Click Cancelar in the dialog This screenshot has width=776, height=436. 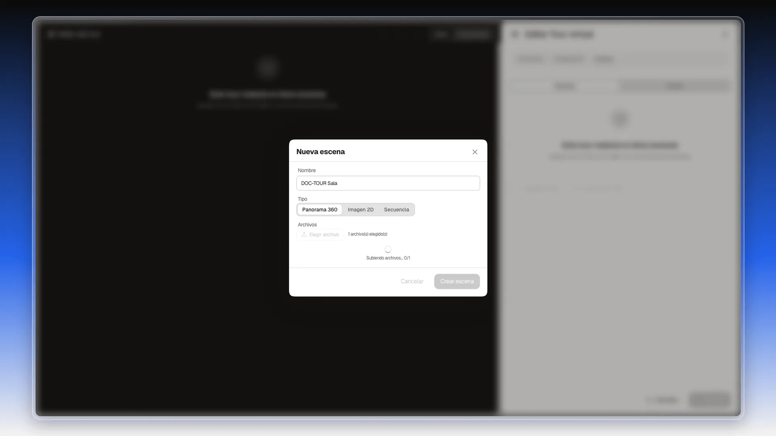pos(412,281)
